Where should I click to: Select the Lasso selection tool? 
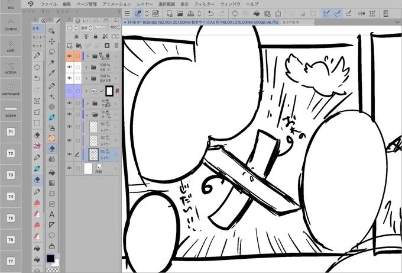(x=51, y=52)
